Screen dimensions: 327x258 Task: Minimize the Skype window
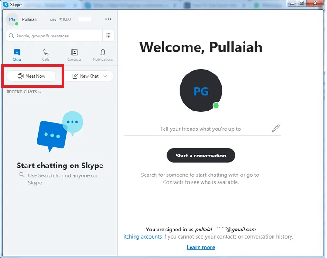tap(292, 3)
